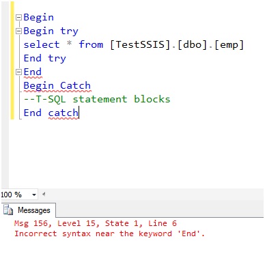Click the first 'Begin' keyword

click(39, 18)
